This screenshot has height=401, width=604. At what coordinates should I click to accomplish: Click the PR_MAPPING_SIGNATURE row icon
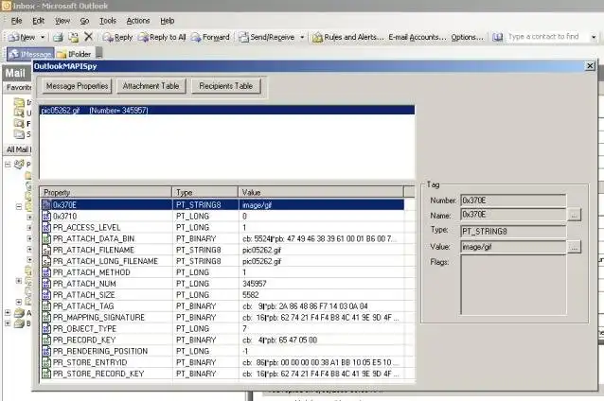coord(46,318)
